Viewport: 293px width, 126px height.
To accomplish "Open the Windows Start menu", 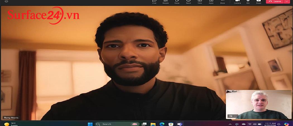I will [90, 124].
